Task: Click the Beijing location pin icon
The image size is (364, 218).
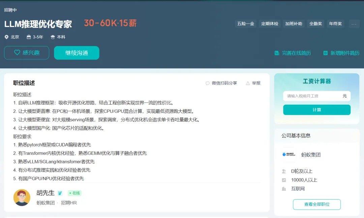Action: 6,37
